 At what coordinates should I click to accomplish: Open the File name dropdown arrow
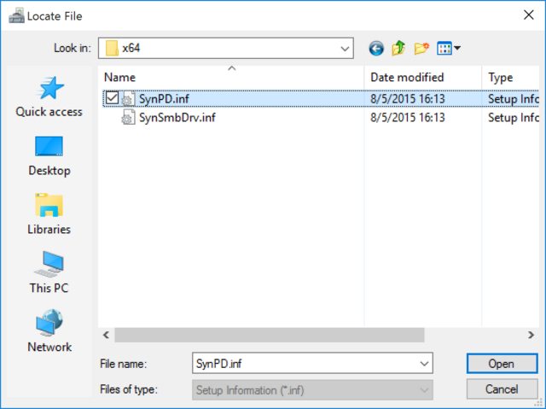click(424, 364)
